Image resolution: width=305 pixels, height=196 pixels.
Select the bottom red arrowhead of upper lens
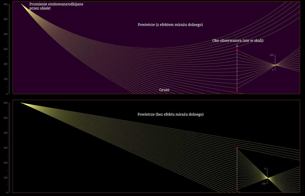237,91
